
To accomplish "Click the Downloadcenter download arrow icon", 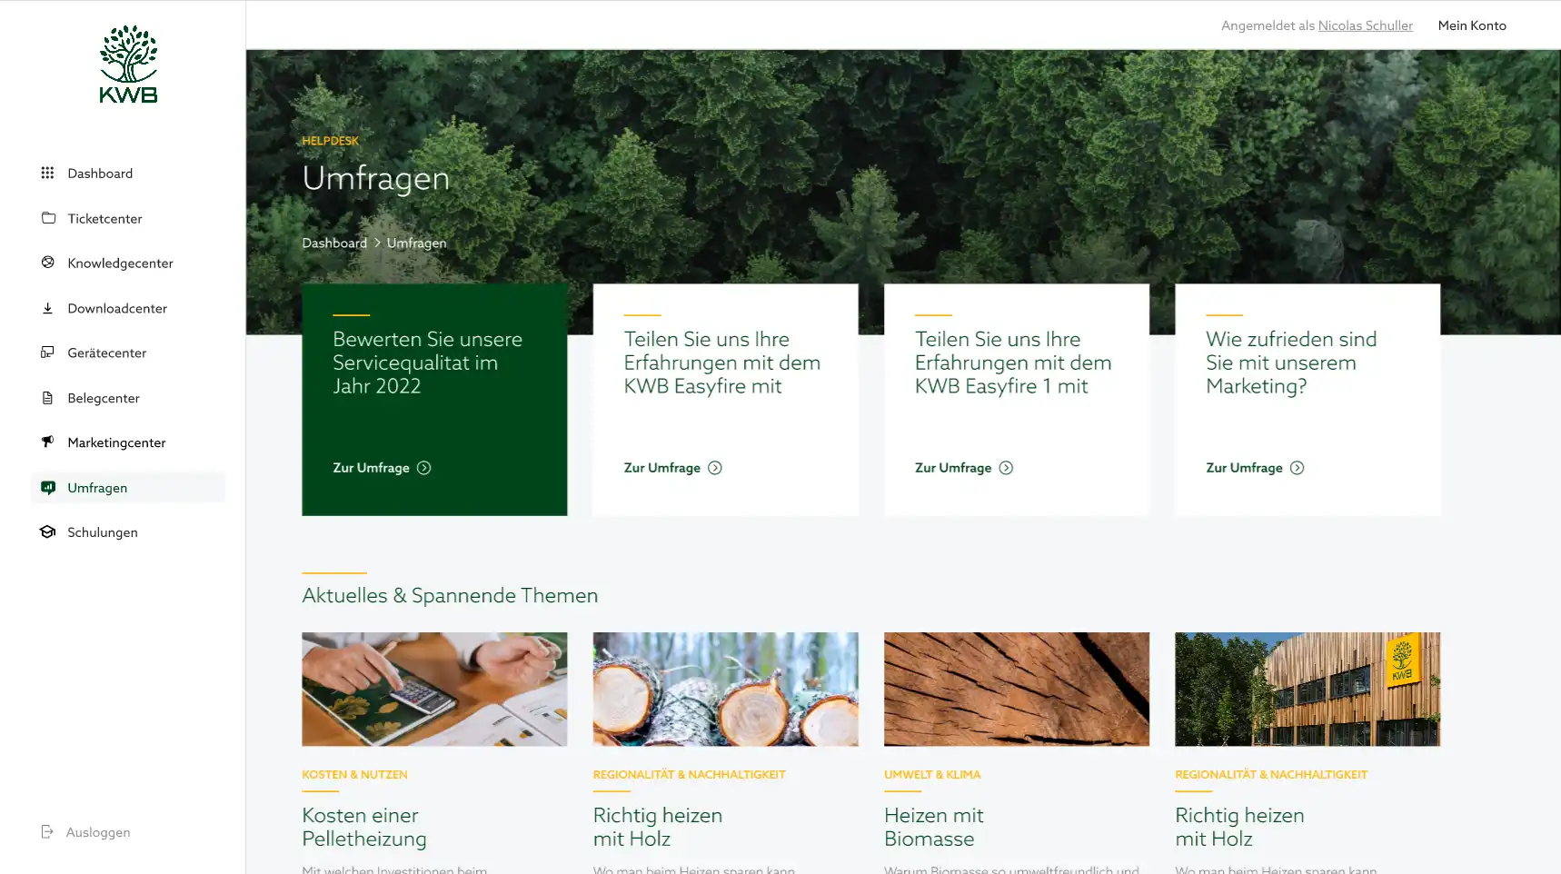I will click(x=48, y=308).
